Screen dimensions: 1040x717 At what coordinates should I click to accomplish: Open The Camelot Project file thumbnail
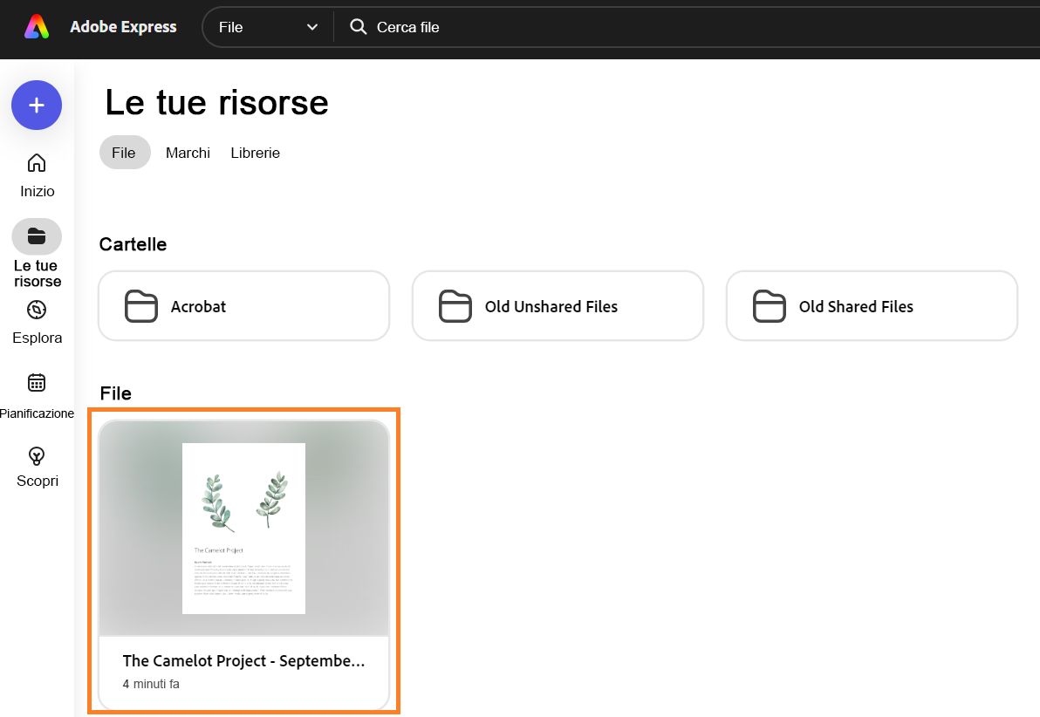click(x=244, y=528)
